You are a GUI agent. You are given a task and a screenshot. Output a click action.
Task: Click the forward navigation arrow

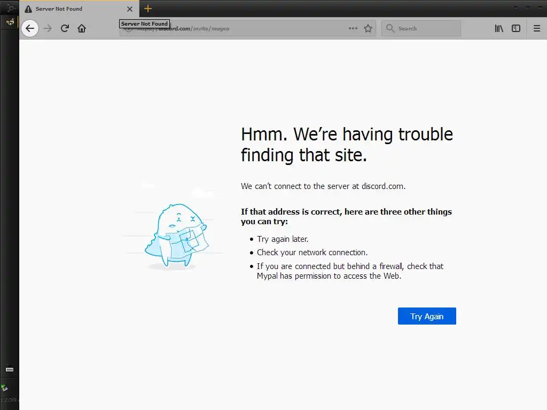point(48,28)
